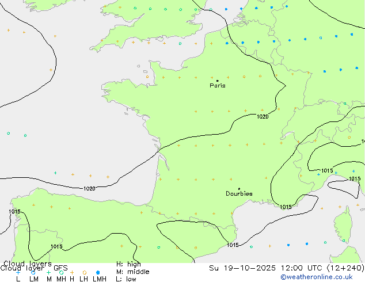Click the 'M: middle' legend entry
The image size is (365, 282).
click(x=132, y=272)
